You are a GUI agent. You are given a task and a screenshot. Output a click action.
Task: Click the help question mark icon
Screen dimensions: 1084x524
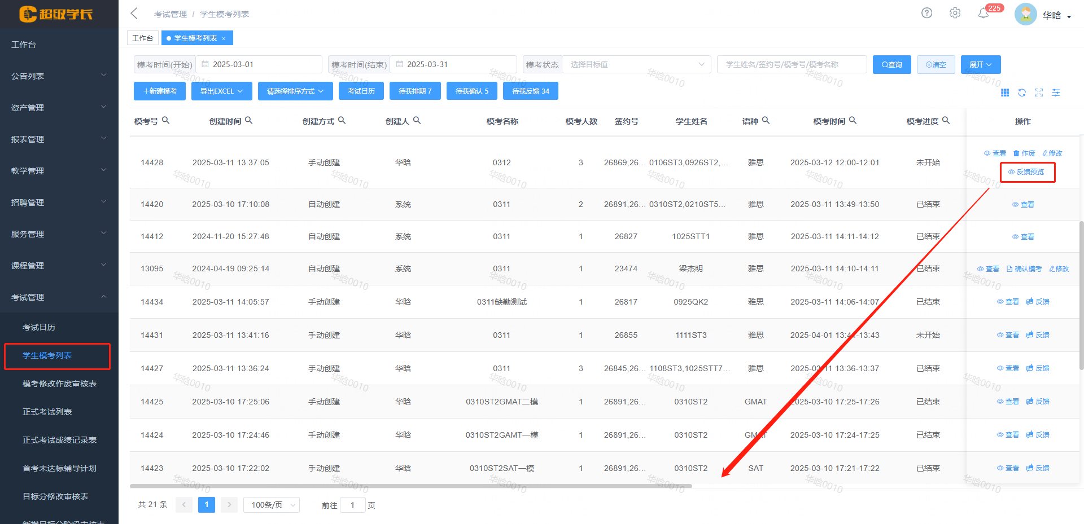[926, 13]
